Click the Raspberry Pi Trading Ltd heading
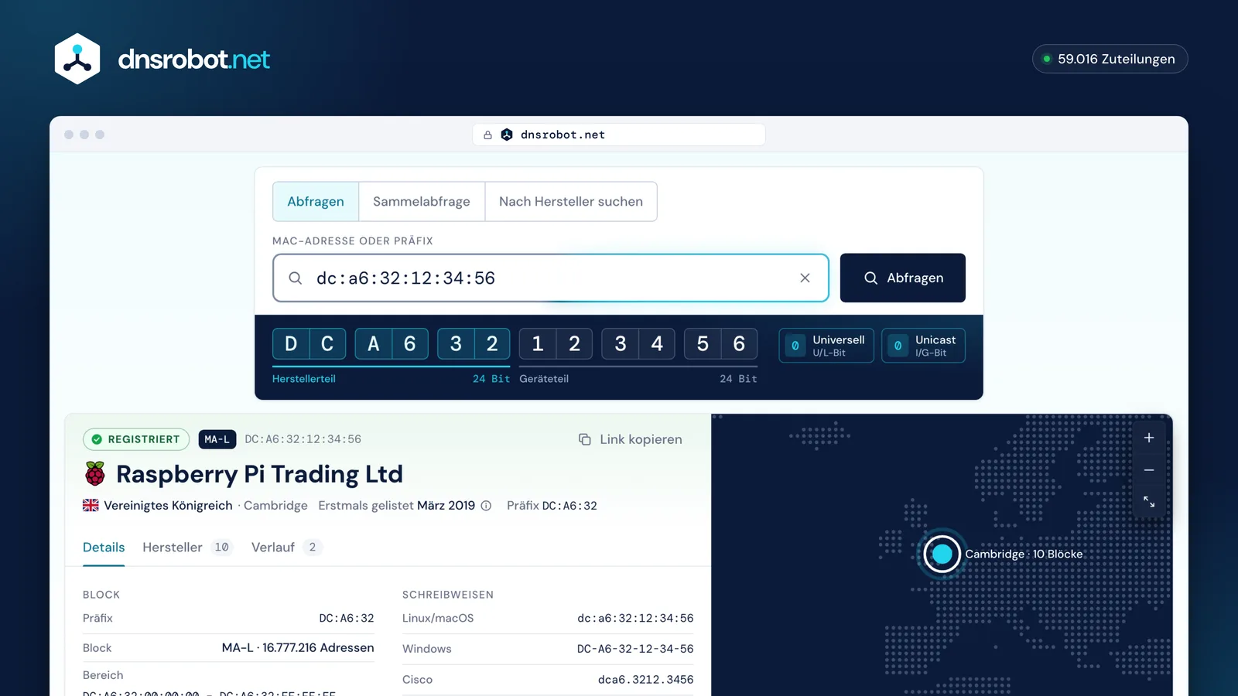1238x696 pixels. click(259, 474)
